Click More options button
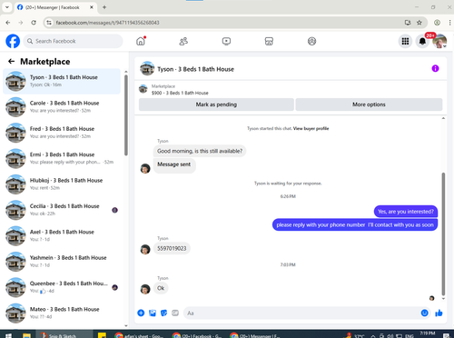This screenshot has width=454, height=338. 369,104
